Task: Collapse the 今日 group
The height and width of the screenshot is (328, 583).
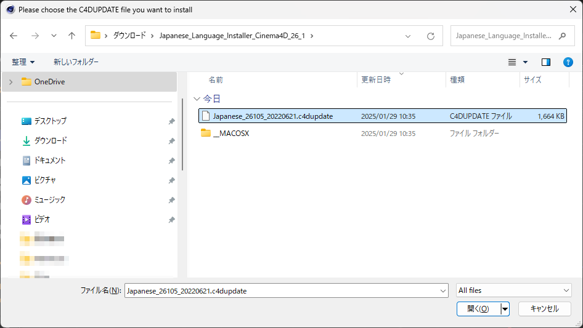Action: tap(197, 99)
